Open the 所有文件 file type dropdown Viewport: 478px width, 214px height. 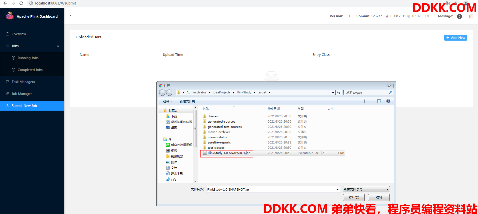[366, 189]
